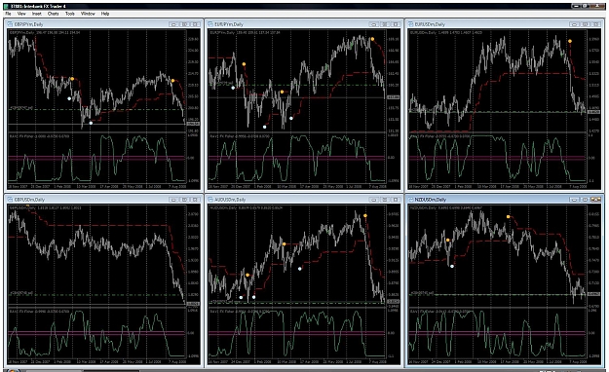Open the Help menu
Image resolution: width=609 pixels, height=372 pixels.
pyautogui.click(x=105, y=14)
